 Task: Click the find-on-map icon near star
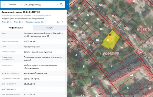point(58,22)
